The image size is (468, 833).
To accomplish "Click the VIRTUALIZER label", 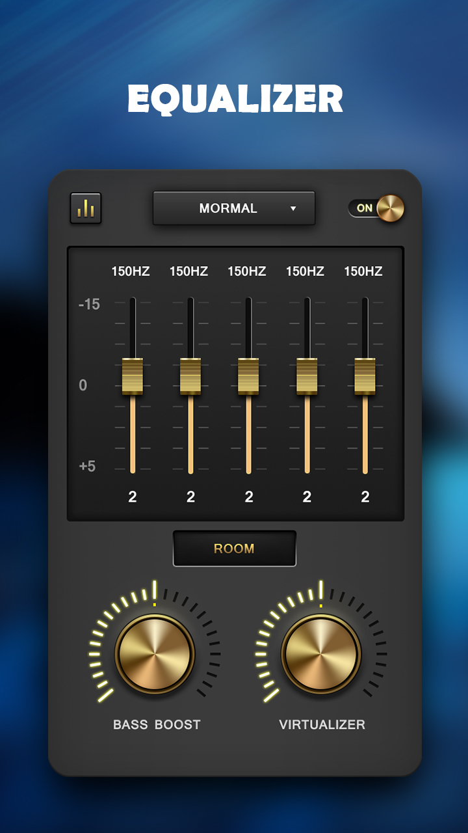I will click(322, 724).
